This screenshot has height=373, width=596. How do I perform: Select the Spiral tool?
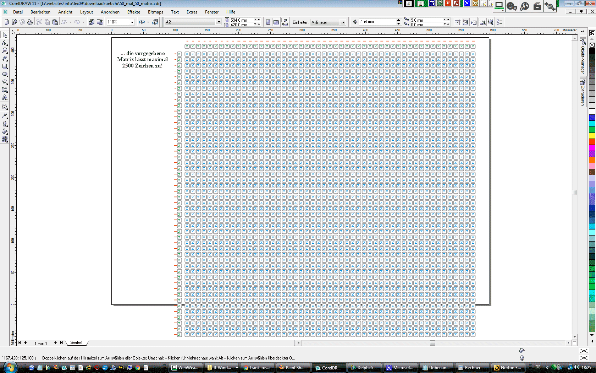pos(5,82)
